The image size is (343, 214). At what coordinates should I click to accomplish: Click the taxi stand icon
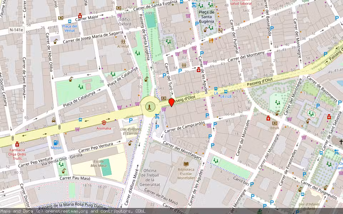[54, 120]
